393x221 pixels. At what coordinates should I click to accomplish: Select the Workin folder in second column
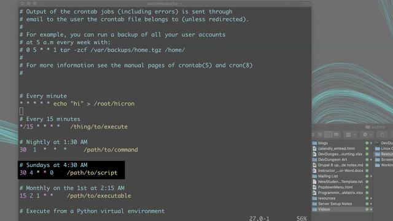pyautogui.click(x=387, y=165)
